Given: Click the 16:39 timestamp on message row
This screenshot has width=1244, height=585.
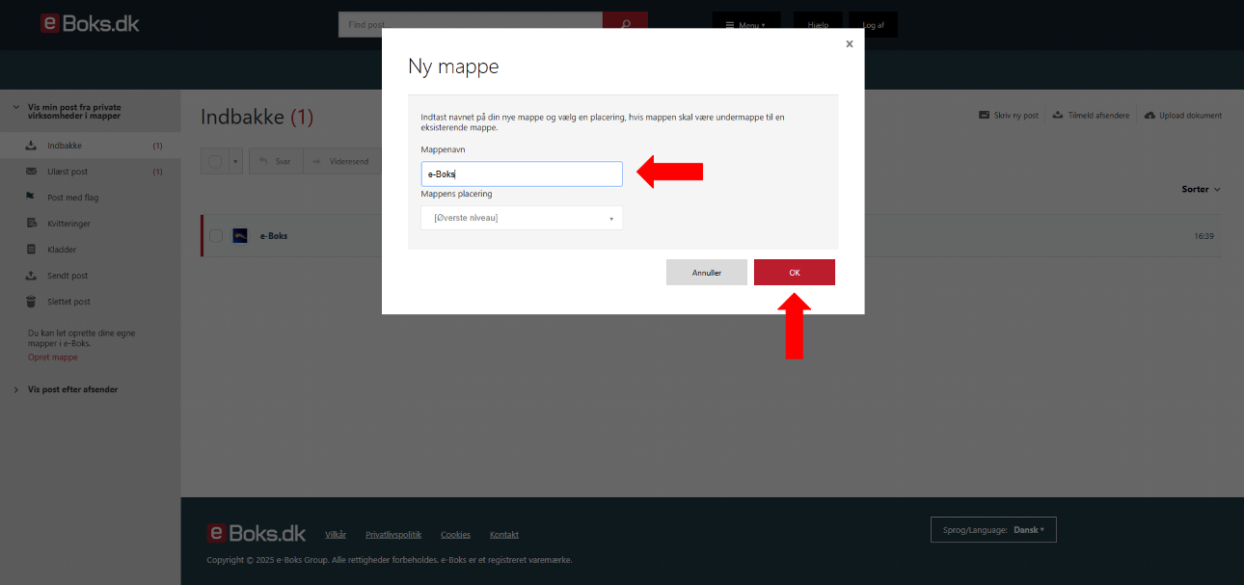Looking at the screenshot, I should point(1203,236).
